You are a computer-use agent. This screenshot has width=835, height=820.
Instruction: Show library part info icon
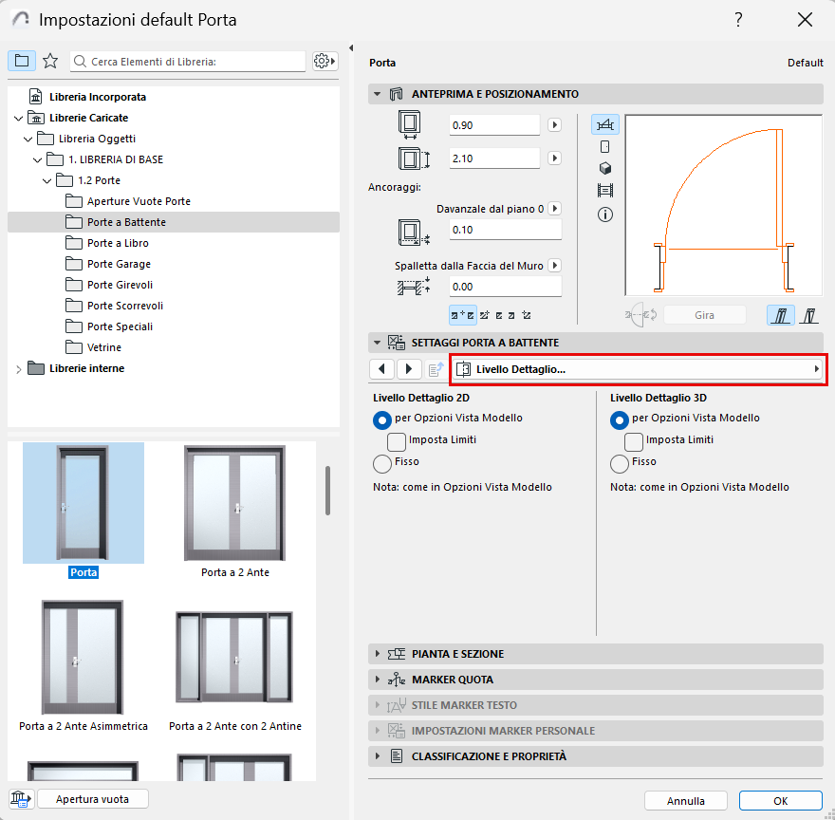pyautogui.click(x=605, y=214)
